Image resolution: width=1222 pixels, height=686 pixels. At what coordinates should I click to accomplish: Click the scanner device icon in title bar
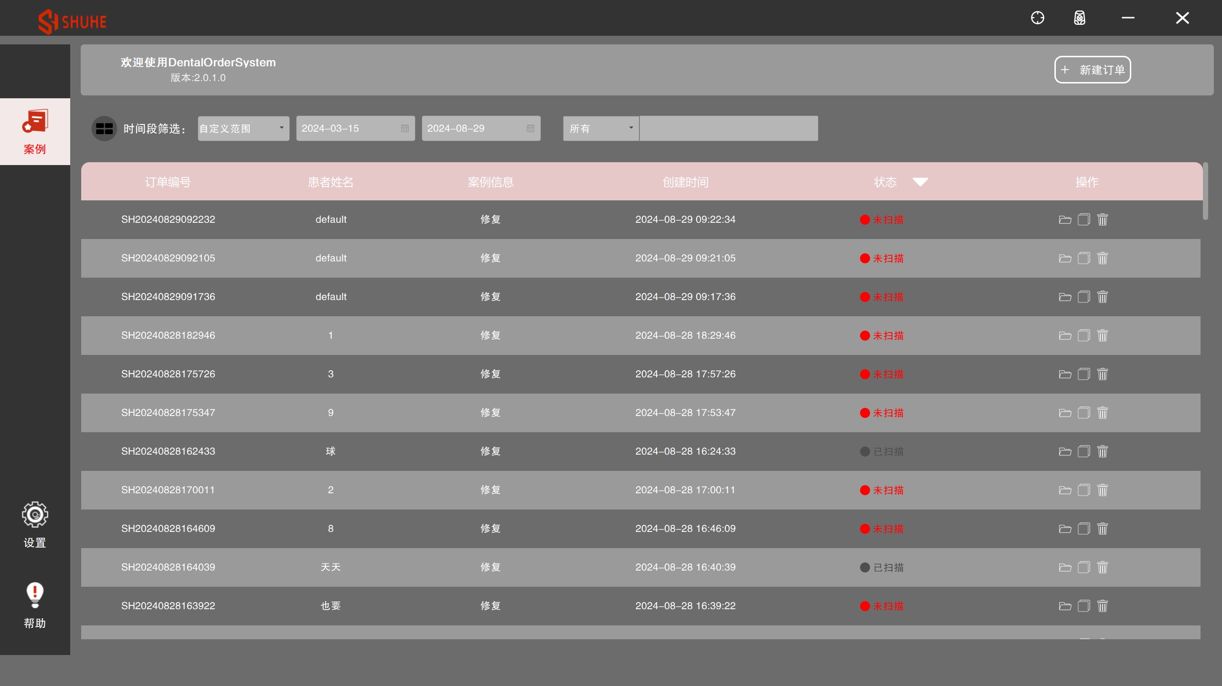tap(1080, 18)
